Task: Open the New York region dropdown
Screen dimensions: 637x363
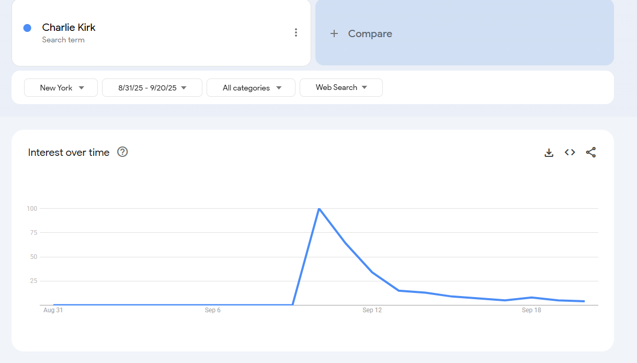Action: pyautogui.click(x=61, y=88)
